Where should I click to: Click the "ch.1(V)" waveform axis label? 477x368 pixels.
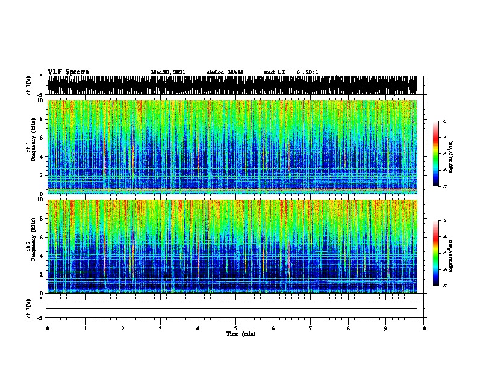29,85
